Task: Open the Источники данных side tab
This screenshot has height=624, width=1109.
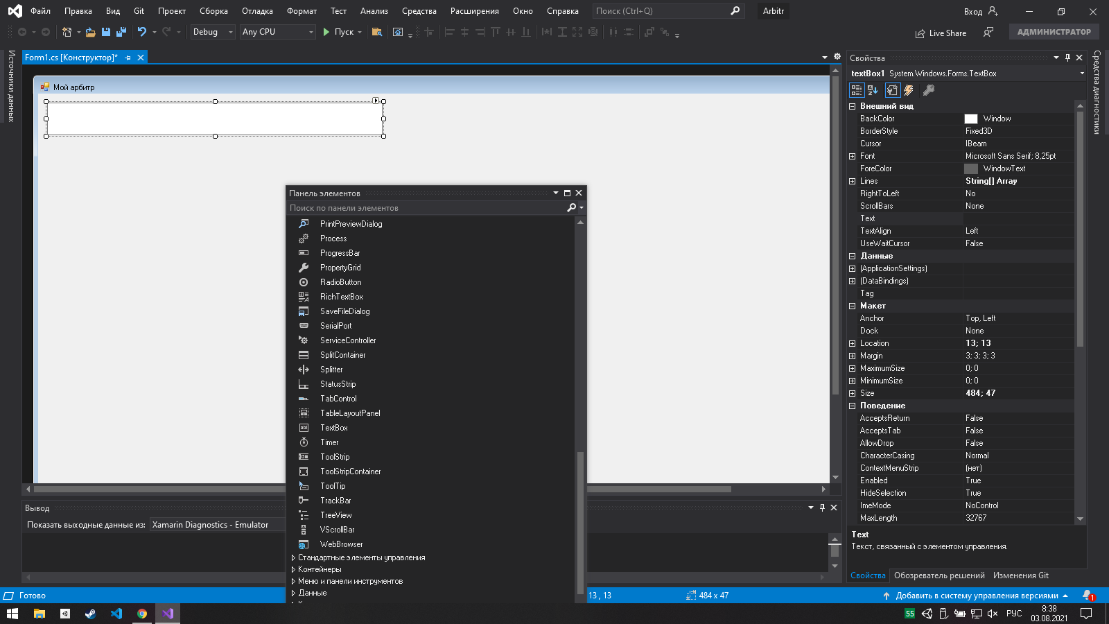Action: pyautogui.click(x=10, y=85)
